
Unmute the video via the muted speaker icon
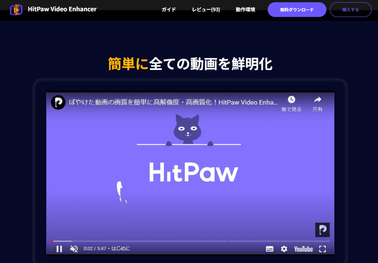[x=74, y=249]
